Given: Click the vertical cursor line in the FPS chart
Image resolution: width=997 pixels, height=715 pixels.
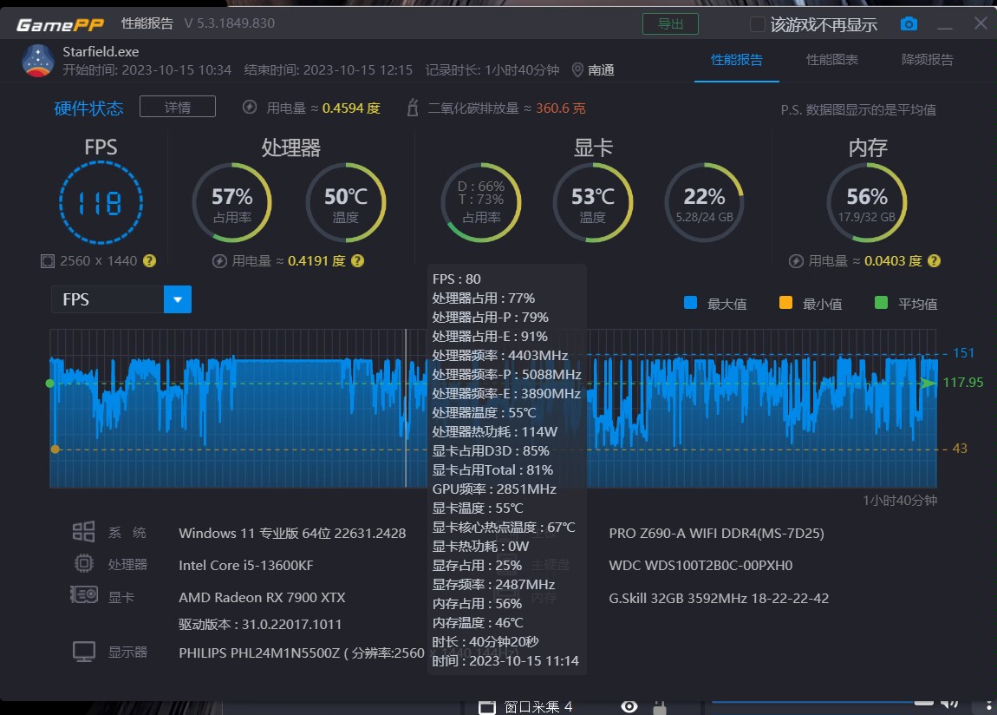Looking at the screenshot, I should click(406, 409).
